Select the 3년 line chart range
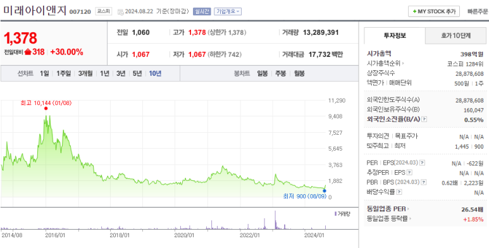The width and height of the screenshot is (489, 248). (x=121, y=74)
